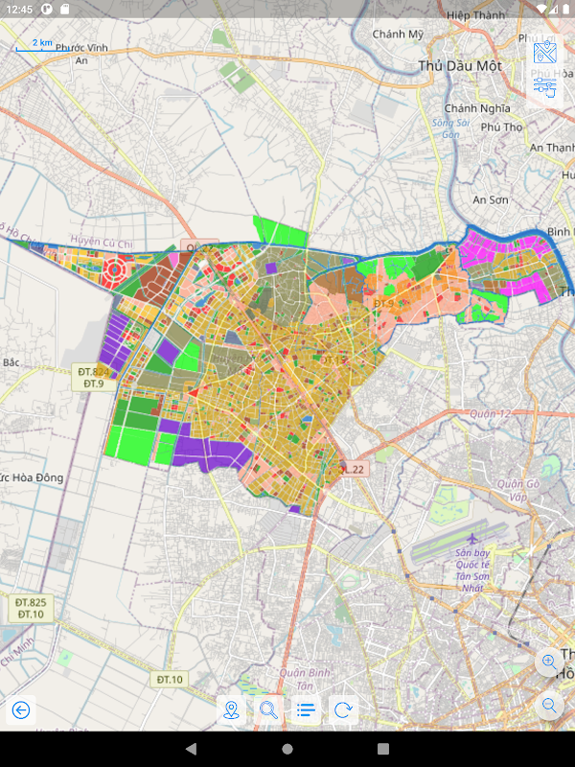Tap Android home circle button

pyautogui.click(x=287, y=749)
